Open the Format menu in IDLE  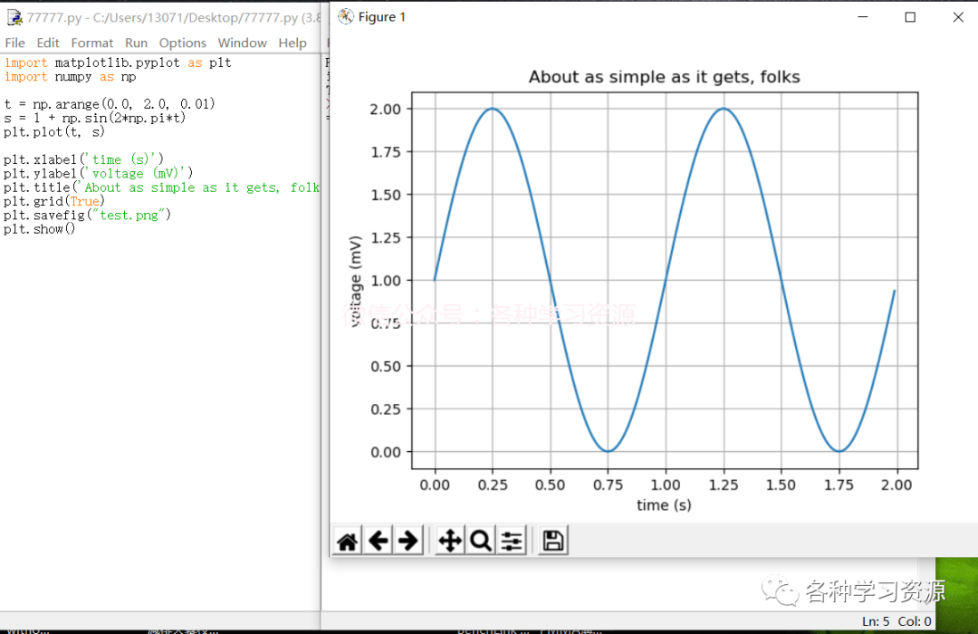click(x=92, y=43)
